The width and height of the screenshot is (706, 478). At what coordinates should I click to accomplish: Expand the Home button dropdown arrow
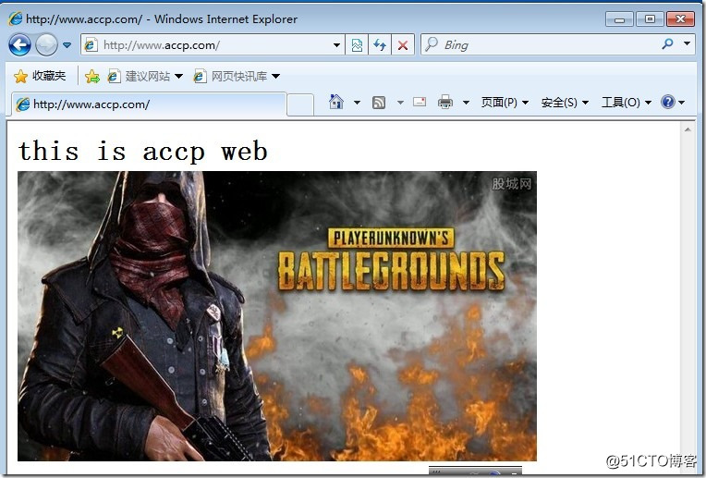click(357, 103)
